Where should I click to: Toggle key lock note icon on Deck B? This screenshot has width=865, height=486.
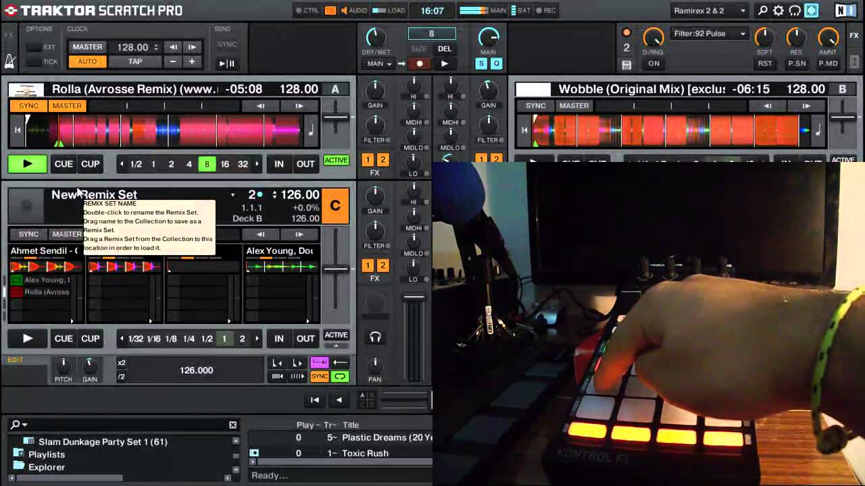point(817,130)
